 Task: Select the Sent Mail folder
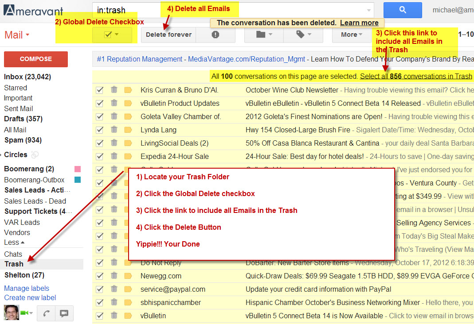[18, 108]
